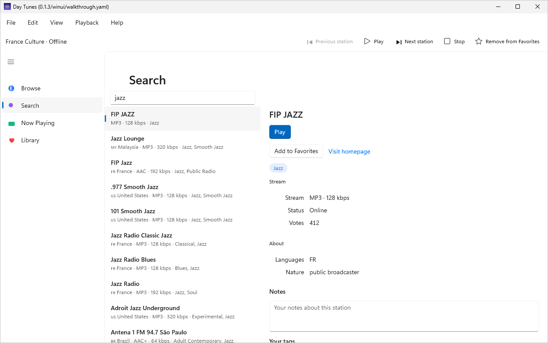This screenshot has width=548, height=343.
Task: Open the Visit homepage link
Action: [x=349, y=151]
